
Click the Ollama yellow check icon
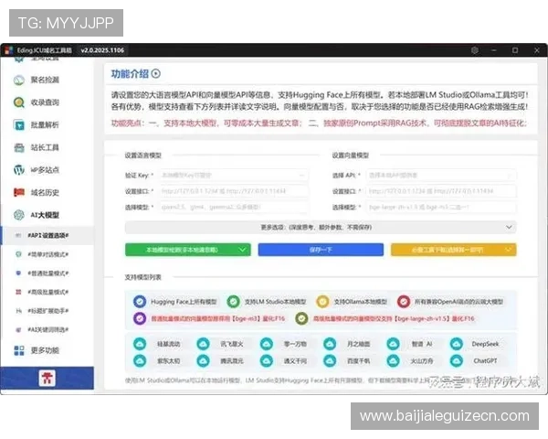[x=322, y=302]
